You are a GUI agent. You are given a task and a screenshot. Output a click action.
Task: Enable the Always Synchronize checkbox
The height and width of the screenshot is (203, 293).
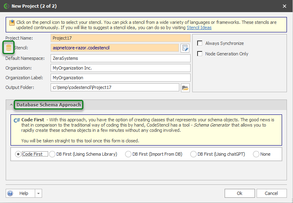[200, 43]
